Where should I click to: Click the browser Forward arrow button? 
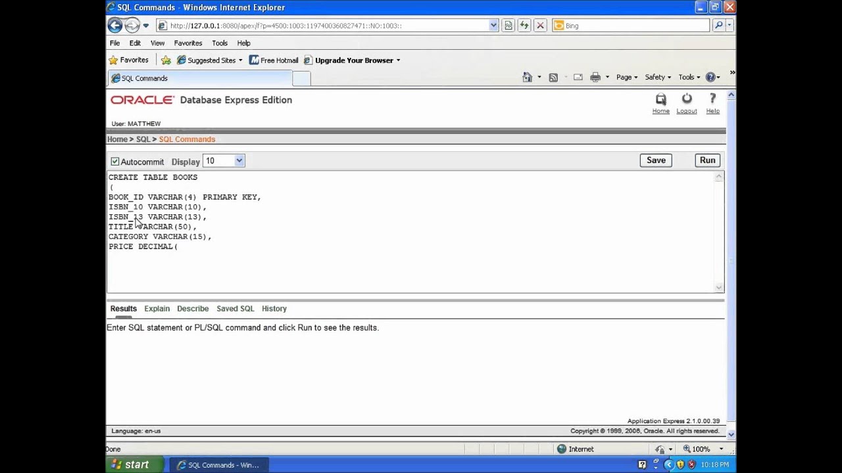point(132,26)
